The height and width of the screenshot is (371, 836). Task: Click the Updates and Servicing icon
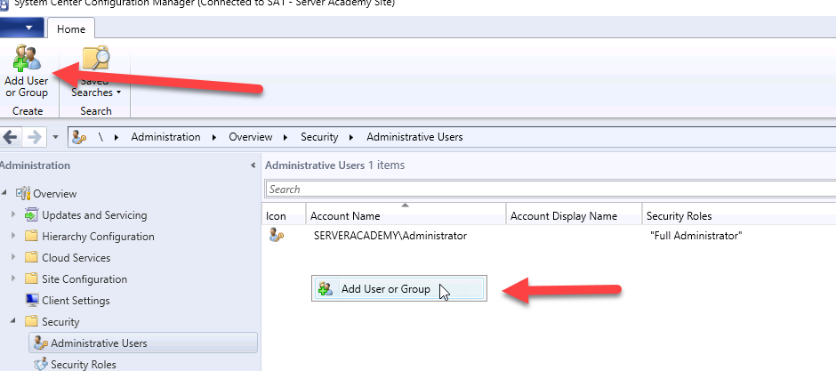31,214
